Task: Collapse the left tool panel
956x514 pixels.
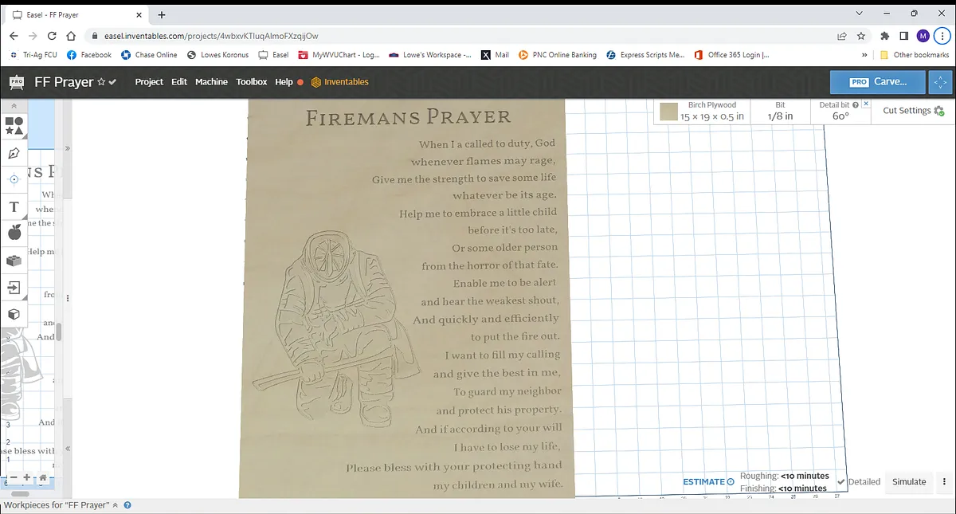Action: point(14,106)
